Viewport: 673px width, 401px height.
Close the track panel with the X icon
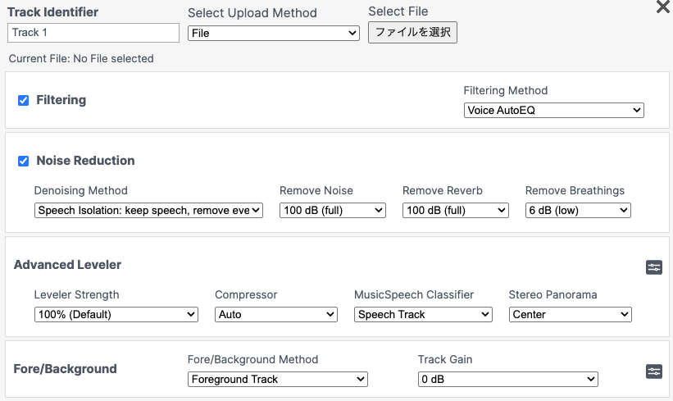coord(662,7)
